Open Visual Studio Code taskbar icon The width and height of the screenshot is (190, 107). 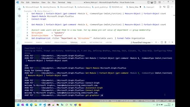point(45,105)
